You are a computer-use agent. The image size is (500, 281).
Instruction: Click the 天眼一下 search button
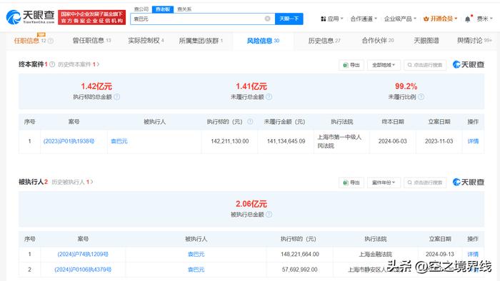[x=289, y=19]
